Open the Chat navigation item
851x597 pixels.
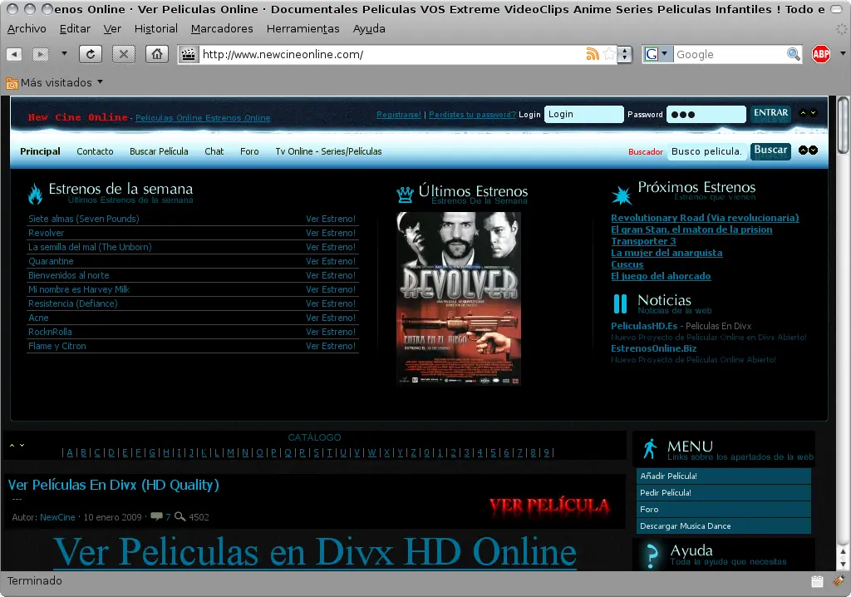214,151
